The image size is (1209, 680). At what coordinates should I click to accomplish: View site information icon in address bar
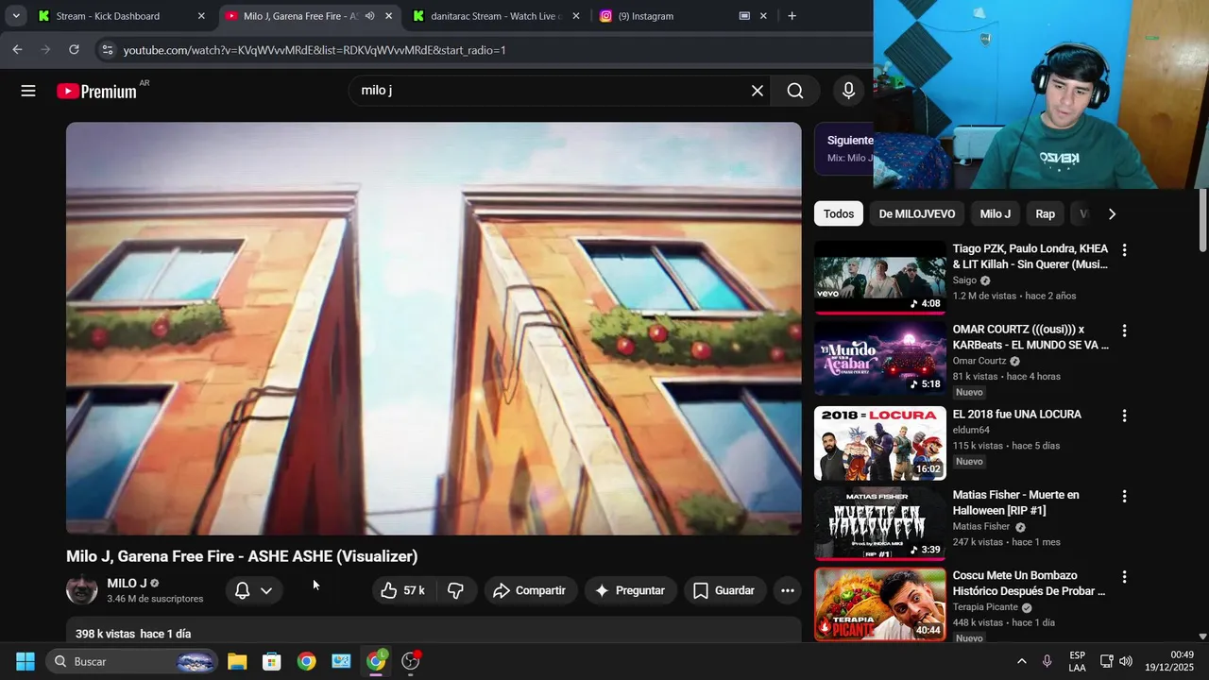tap(107, 49)
